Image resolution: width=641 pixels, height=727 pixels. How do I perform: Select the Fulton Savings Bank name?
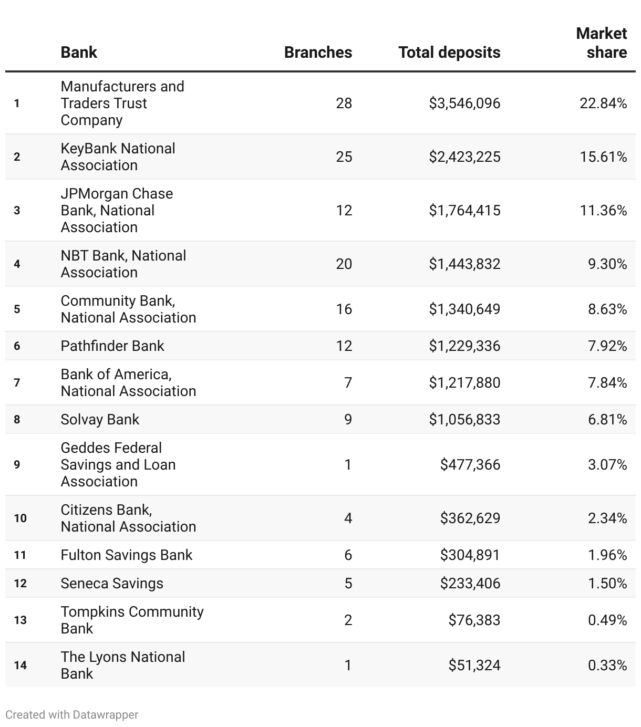tap(127, 555)
